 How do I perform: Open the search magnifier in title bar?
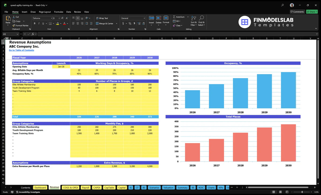pyautogui.click(x=283, y=5)
